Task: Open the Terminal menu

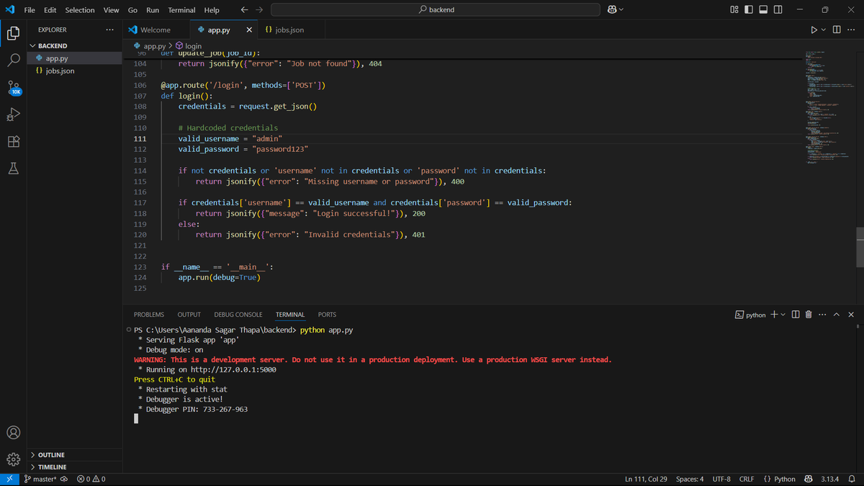Action: coord(181,10)
